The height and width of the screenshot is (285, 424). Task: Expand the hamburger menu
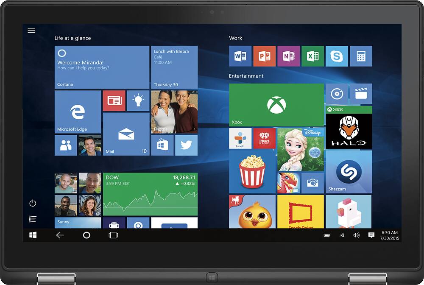pyautogui.click(x=31, y=31)
